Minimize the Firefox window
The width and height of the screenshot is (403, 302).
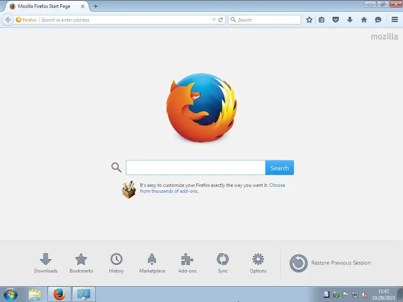(x=370, y=4)
